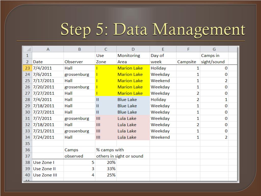Click sight/sound value 2 in row 34
Viewport: 261px width, 196px height.
click(214, 137)
